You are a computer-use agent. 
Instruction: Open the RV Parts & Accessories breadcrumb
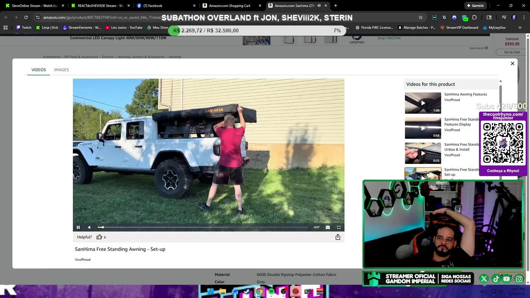click(x=81, y=57)
